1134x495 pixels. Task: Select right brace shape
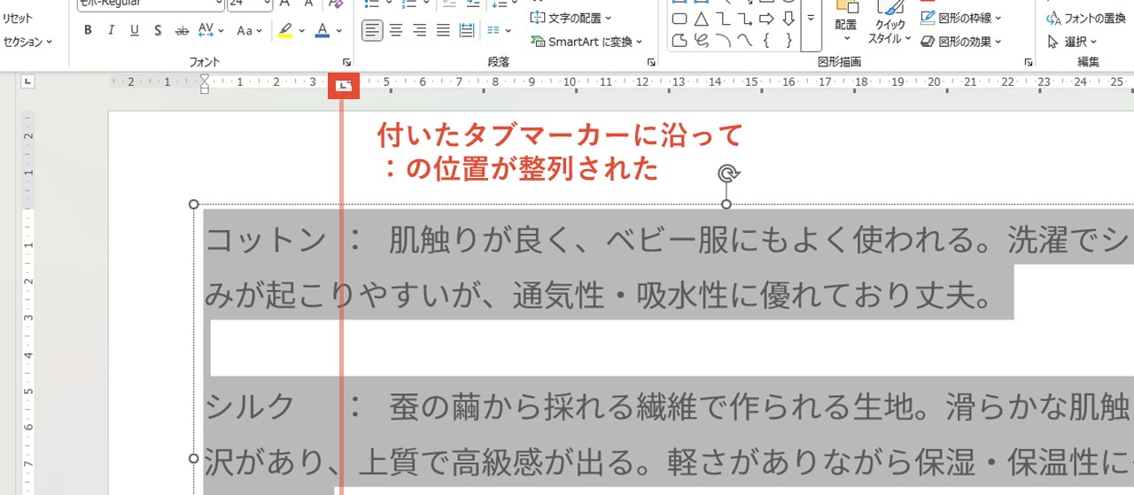pyautogui.click(x=788, y=40)
